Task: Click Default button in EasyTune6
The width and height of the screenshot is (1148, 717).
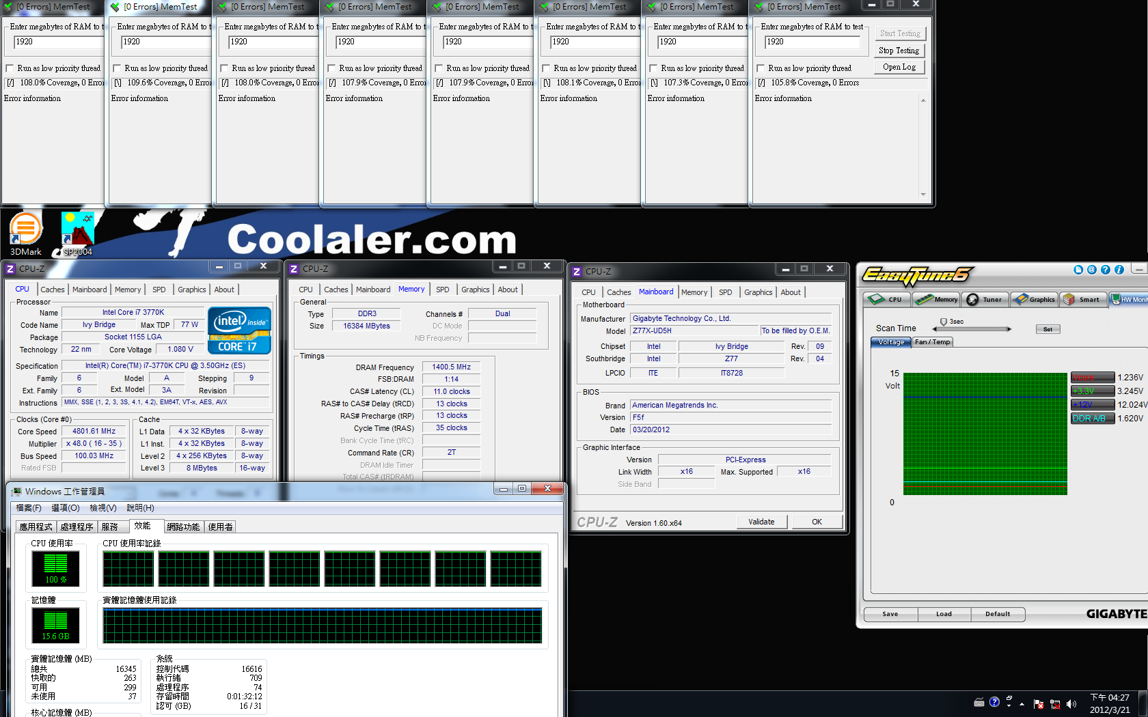Action: pos(998,614)
